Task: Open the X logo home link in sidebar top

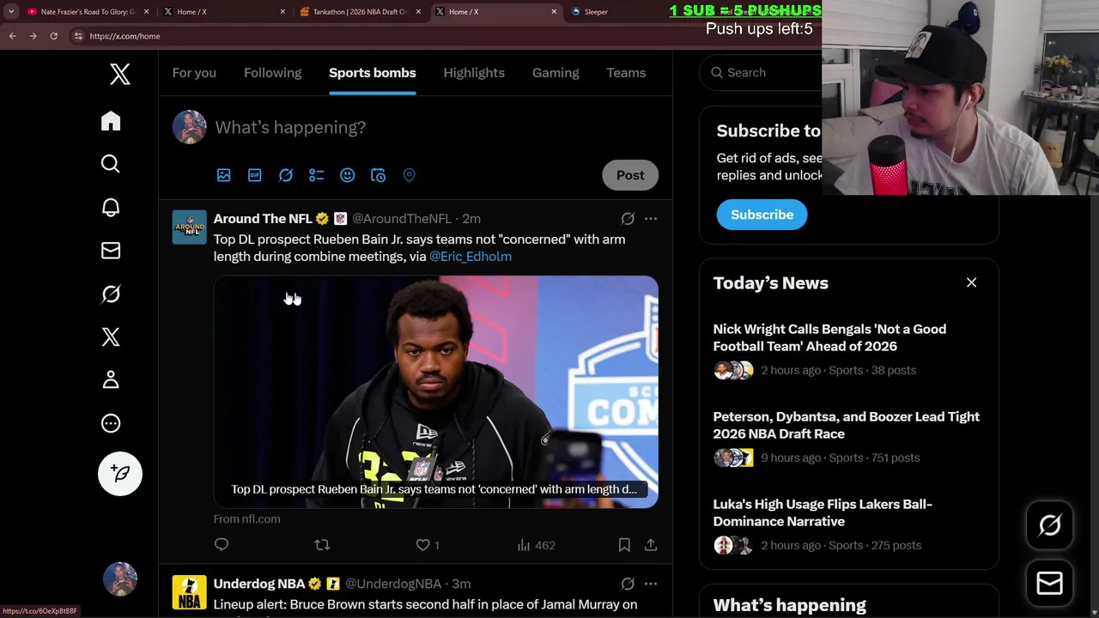Action: click(120, 74)
